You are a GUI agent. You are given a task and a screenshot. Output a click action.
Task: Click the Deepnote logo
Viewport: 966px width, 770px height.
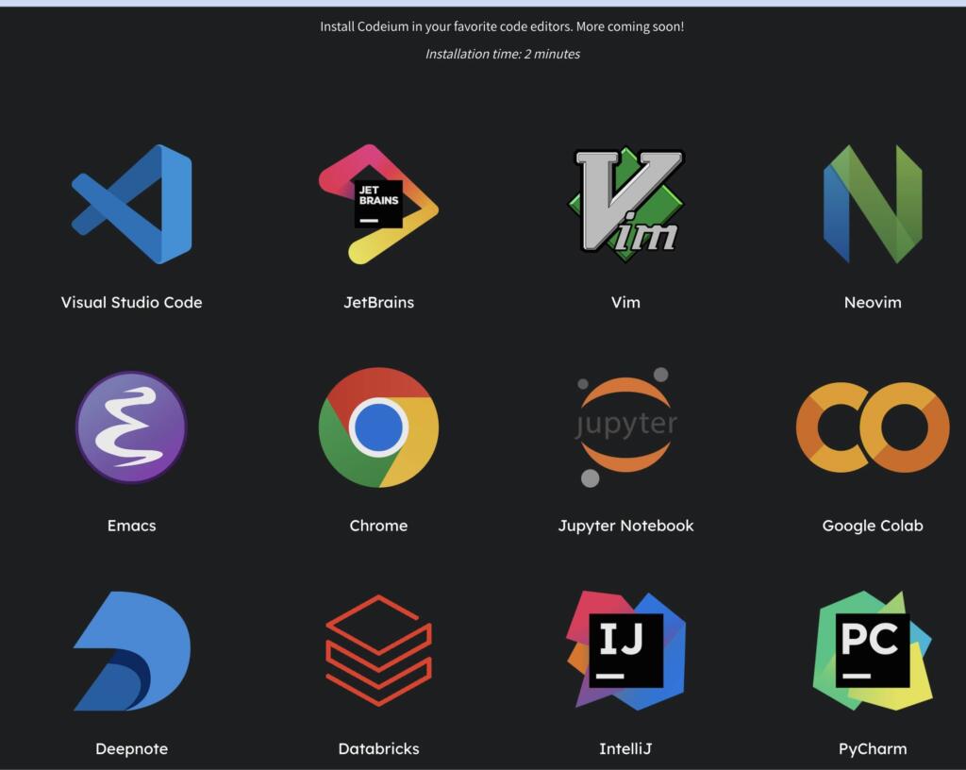[131, 649]
